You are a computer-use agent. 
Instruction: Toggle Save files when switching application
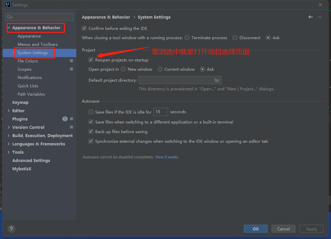[91, 122]
